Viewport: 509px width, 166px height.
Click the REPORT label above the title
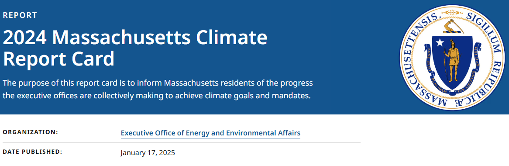tap(20, 15)
